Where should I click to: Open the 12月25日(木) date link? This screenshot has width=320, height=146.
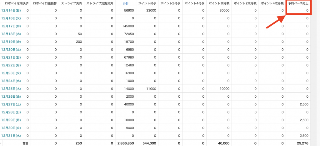pos(11,89)
